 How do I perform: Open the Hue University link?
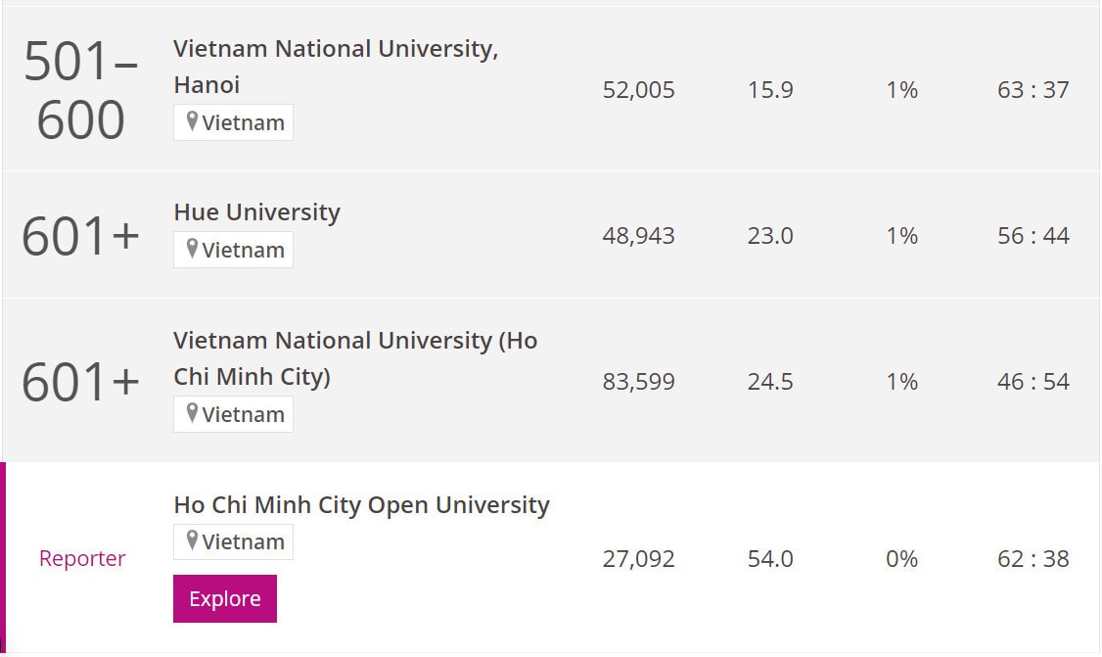point(256,212)
